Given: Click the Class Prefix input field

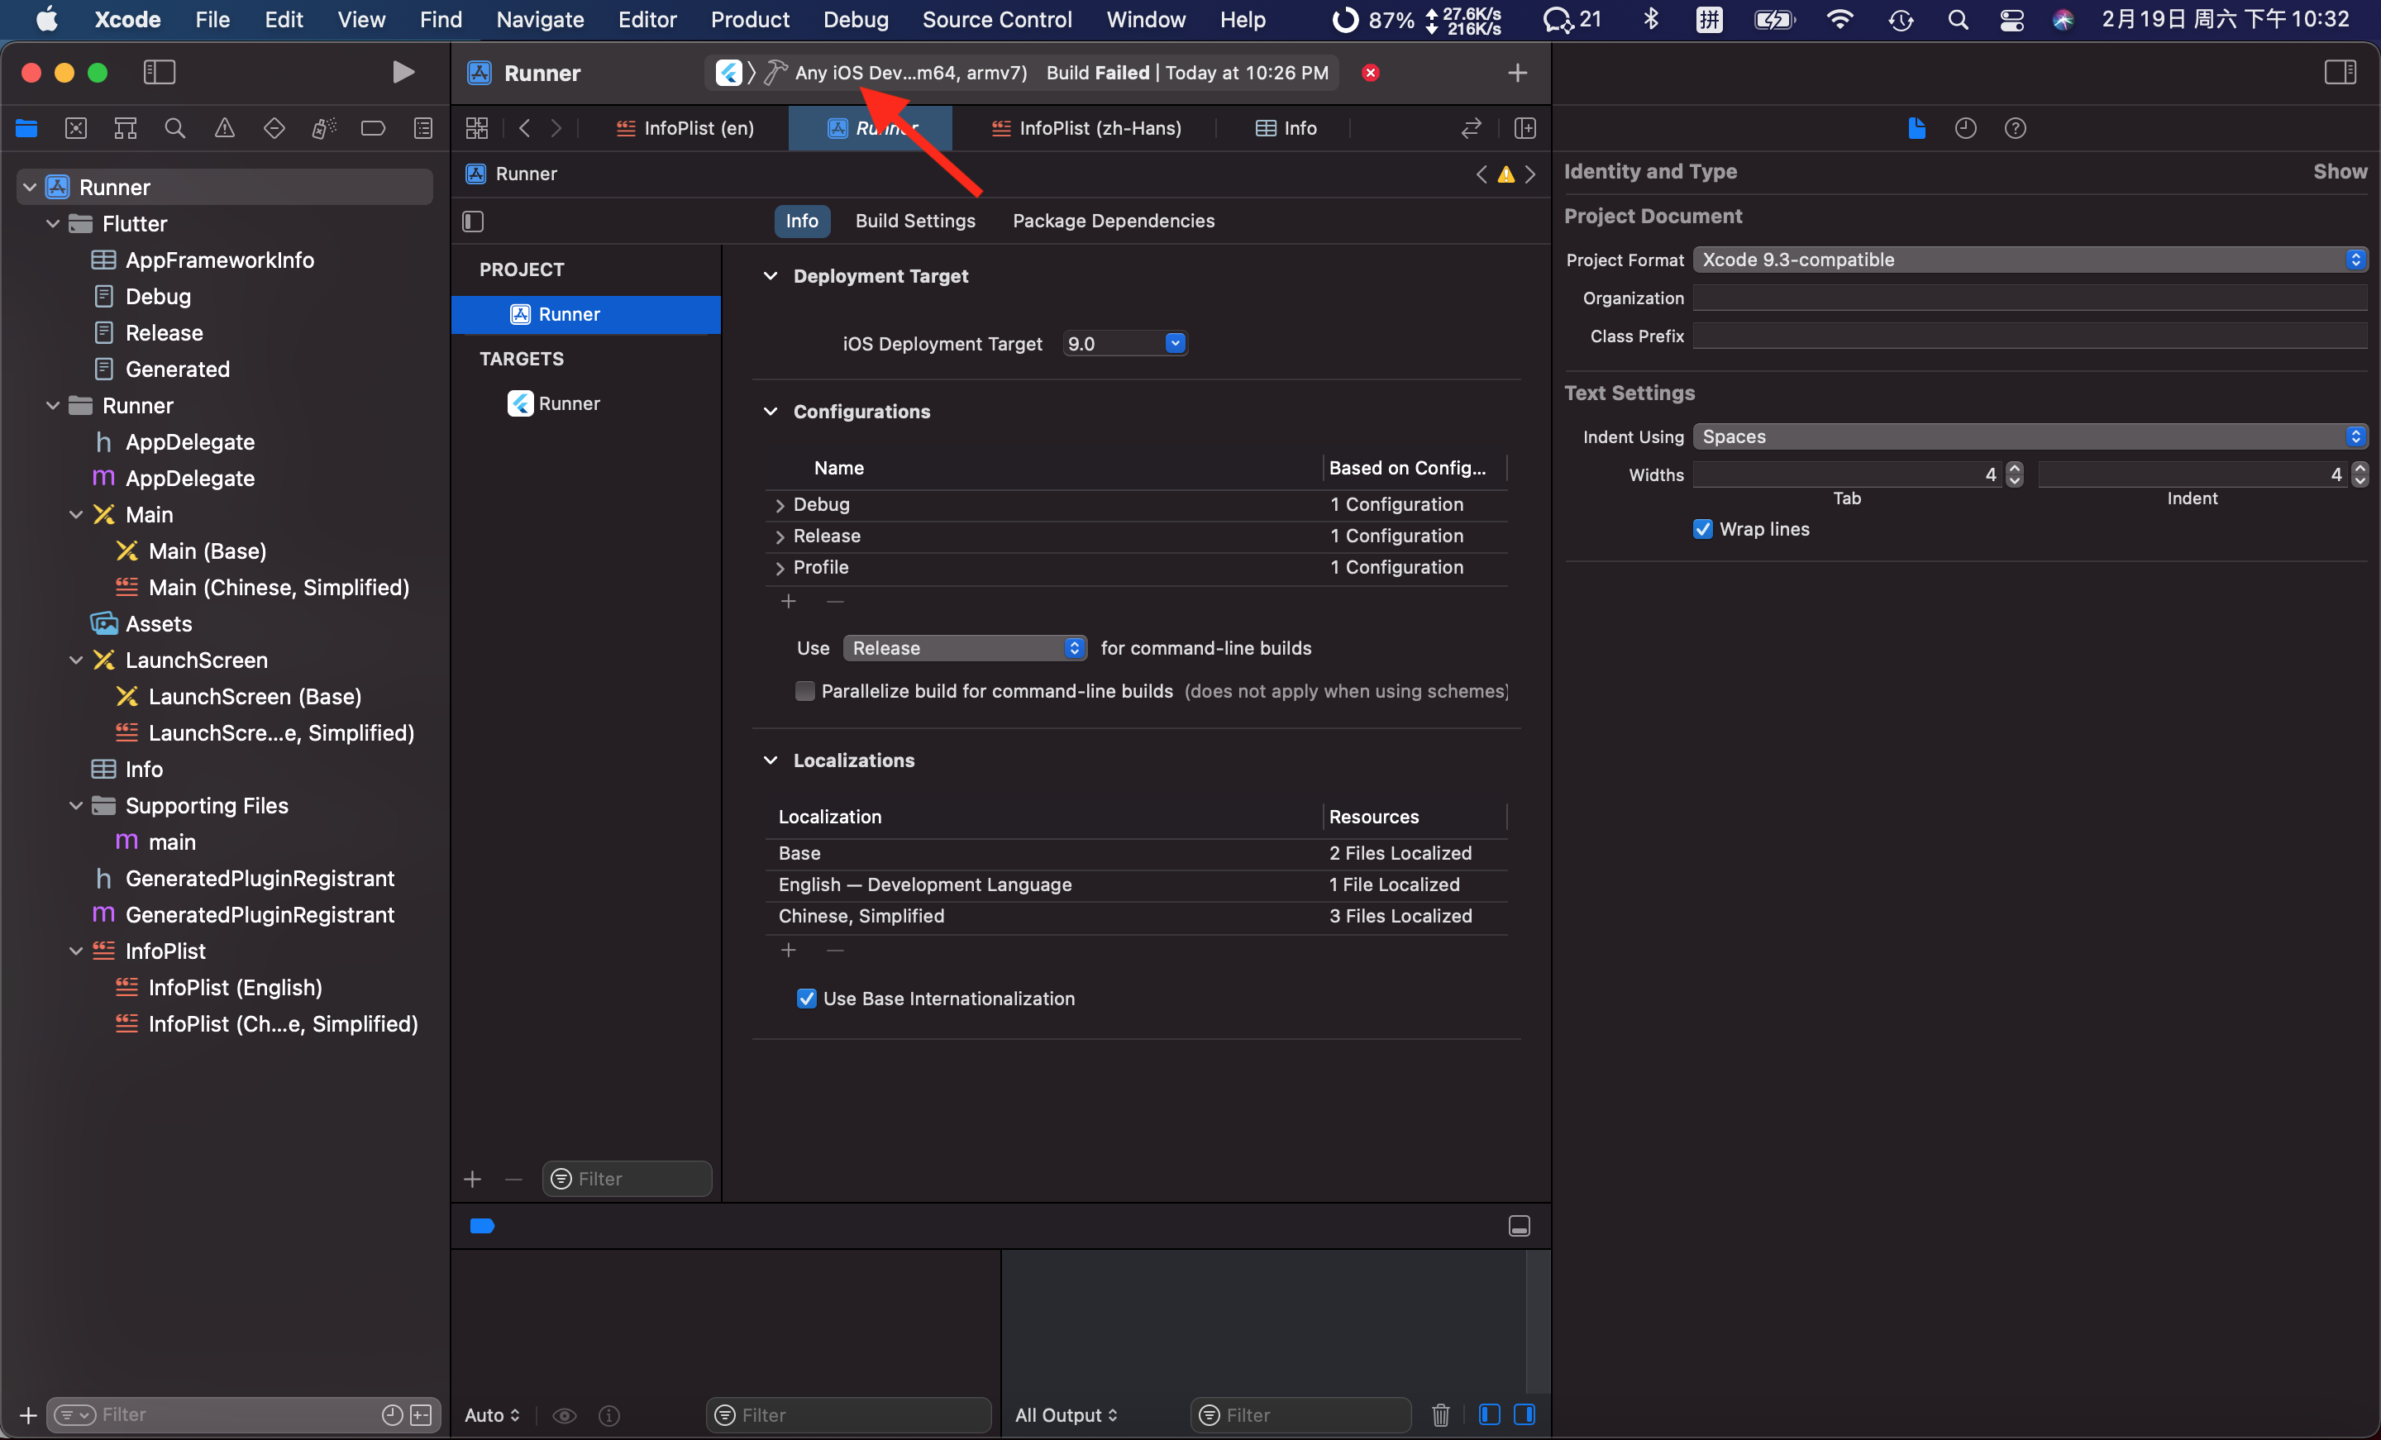Looking at the screenshot, I should point(2030,336).
